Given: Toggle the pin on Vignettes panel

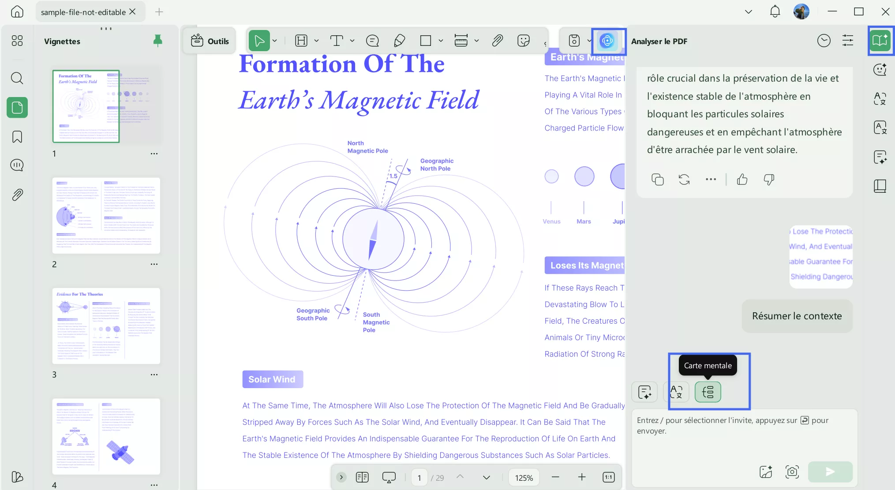Looking at the screenshot, I should (157, 41).
